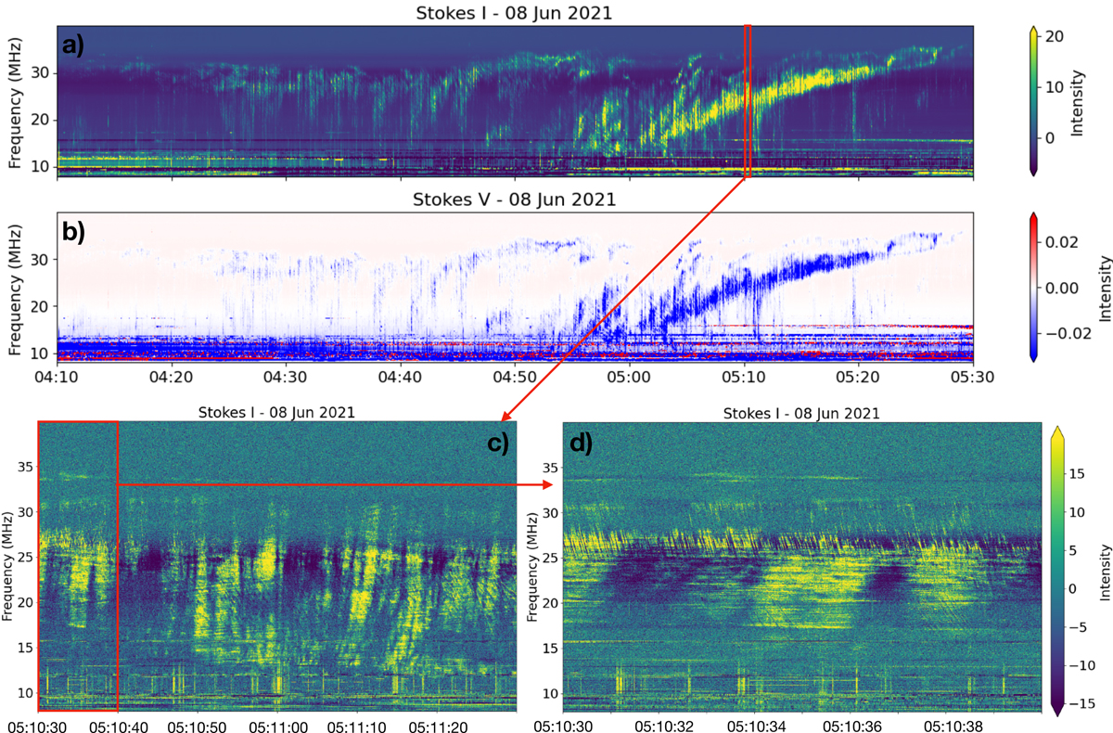Select the 05:20 time axis tick label
The width and height of the screenshot is (1113, 733).
tap(858, 378)
